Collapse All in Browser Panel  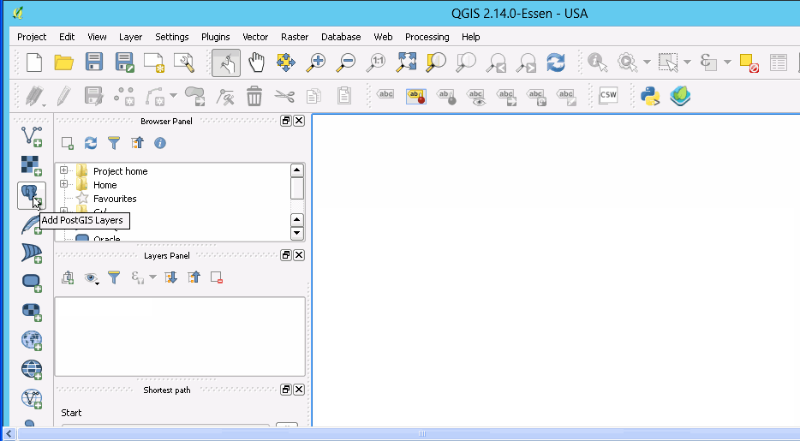point(137,143)
